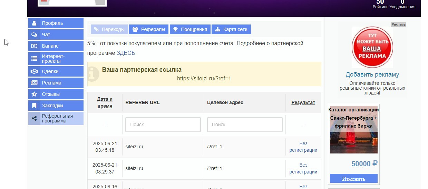
Task: Click the Balance money icon
Action: click(x=34, y=46)
